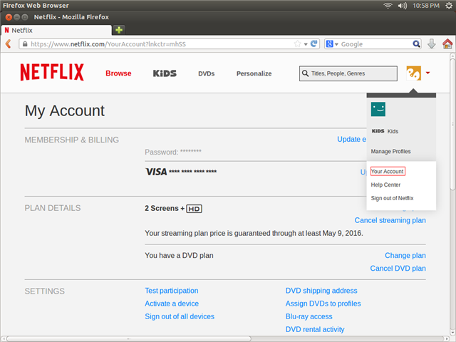Viewport: 456px width, 342px height.
Task: Open the Blu-ray access link
Action: click(309, 316)
